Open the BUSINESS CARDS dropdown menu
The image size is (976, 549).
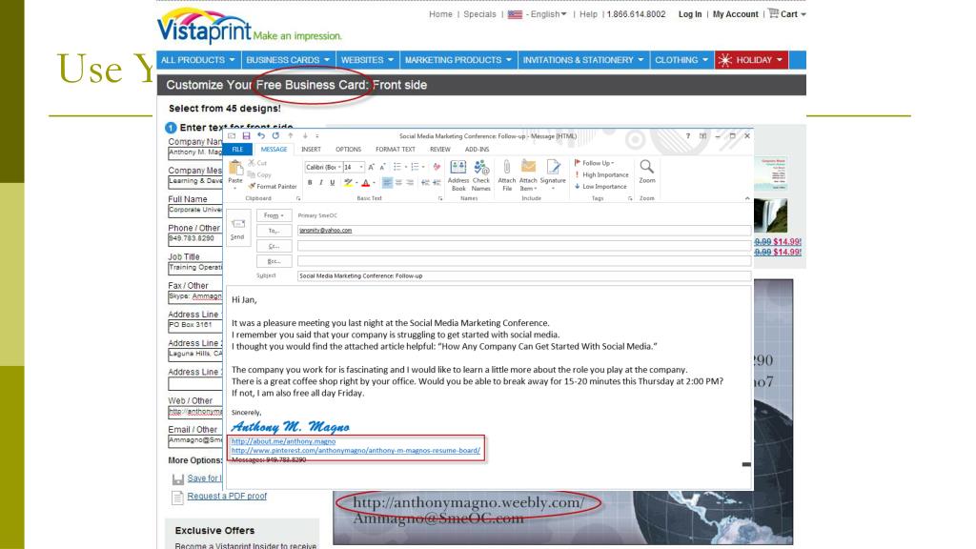(x=288, y=60)
